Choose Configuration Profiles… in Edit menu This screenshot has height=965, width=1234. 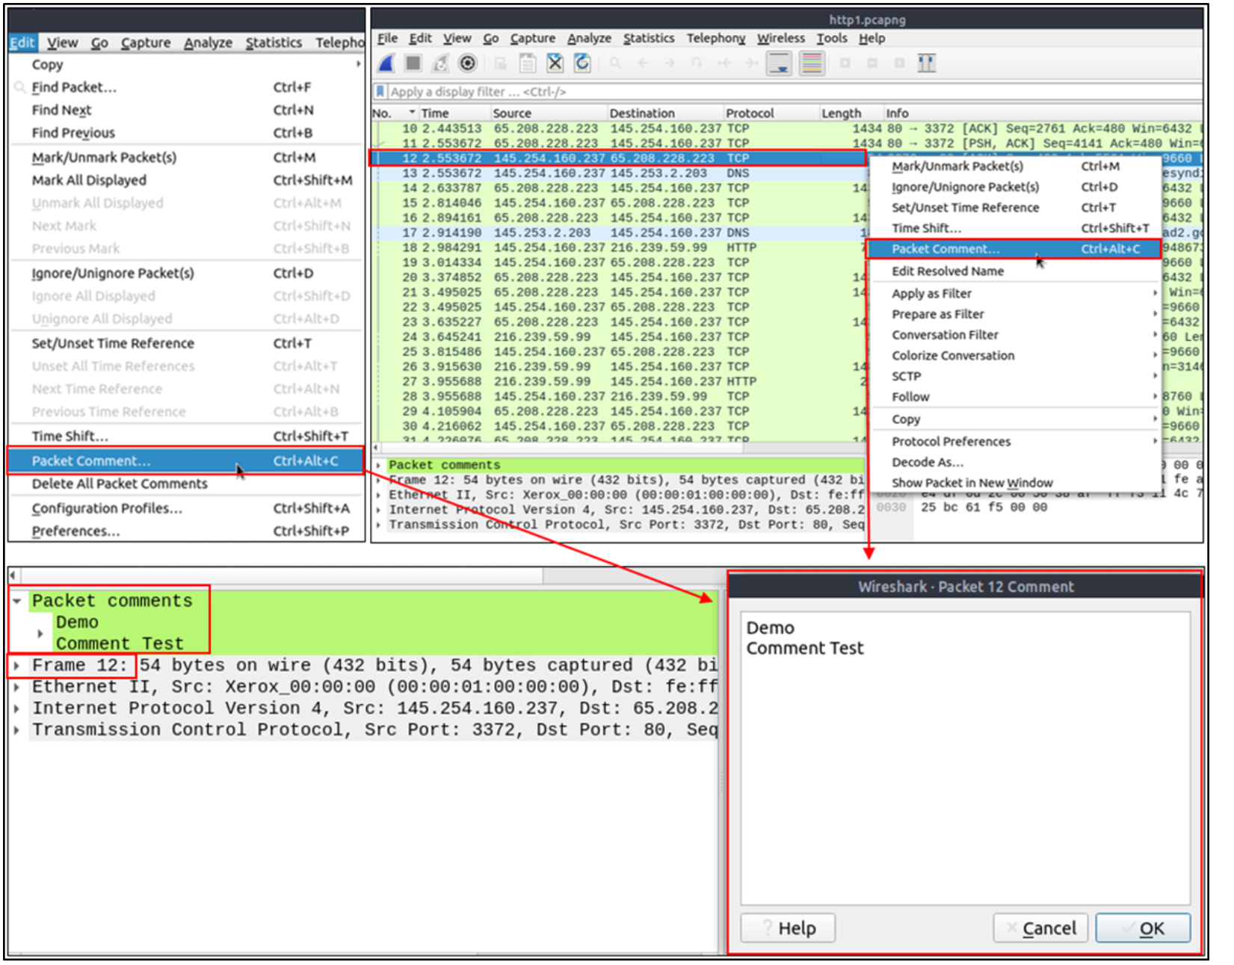coord(186,508)
